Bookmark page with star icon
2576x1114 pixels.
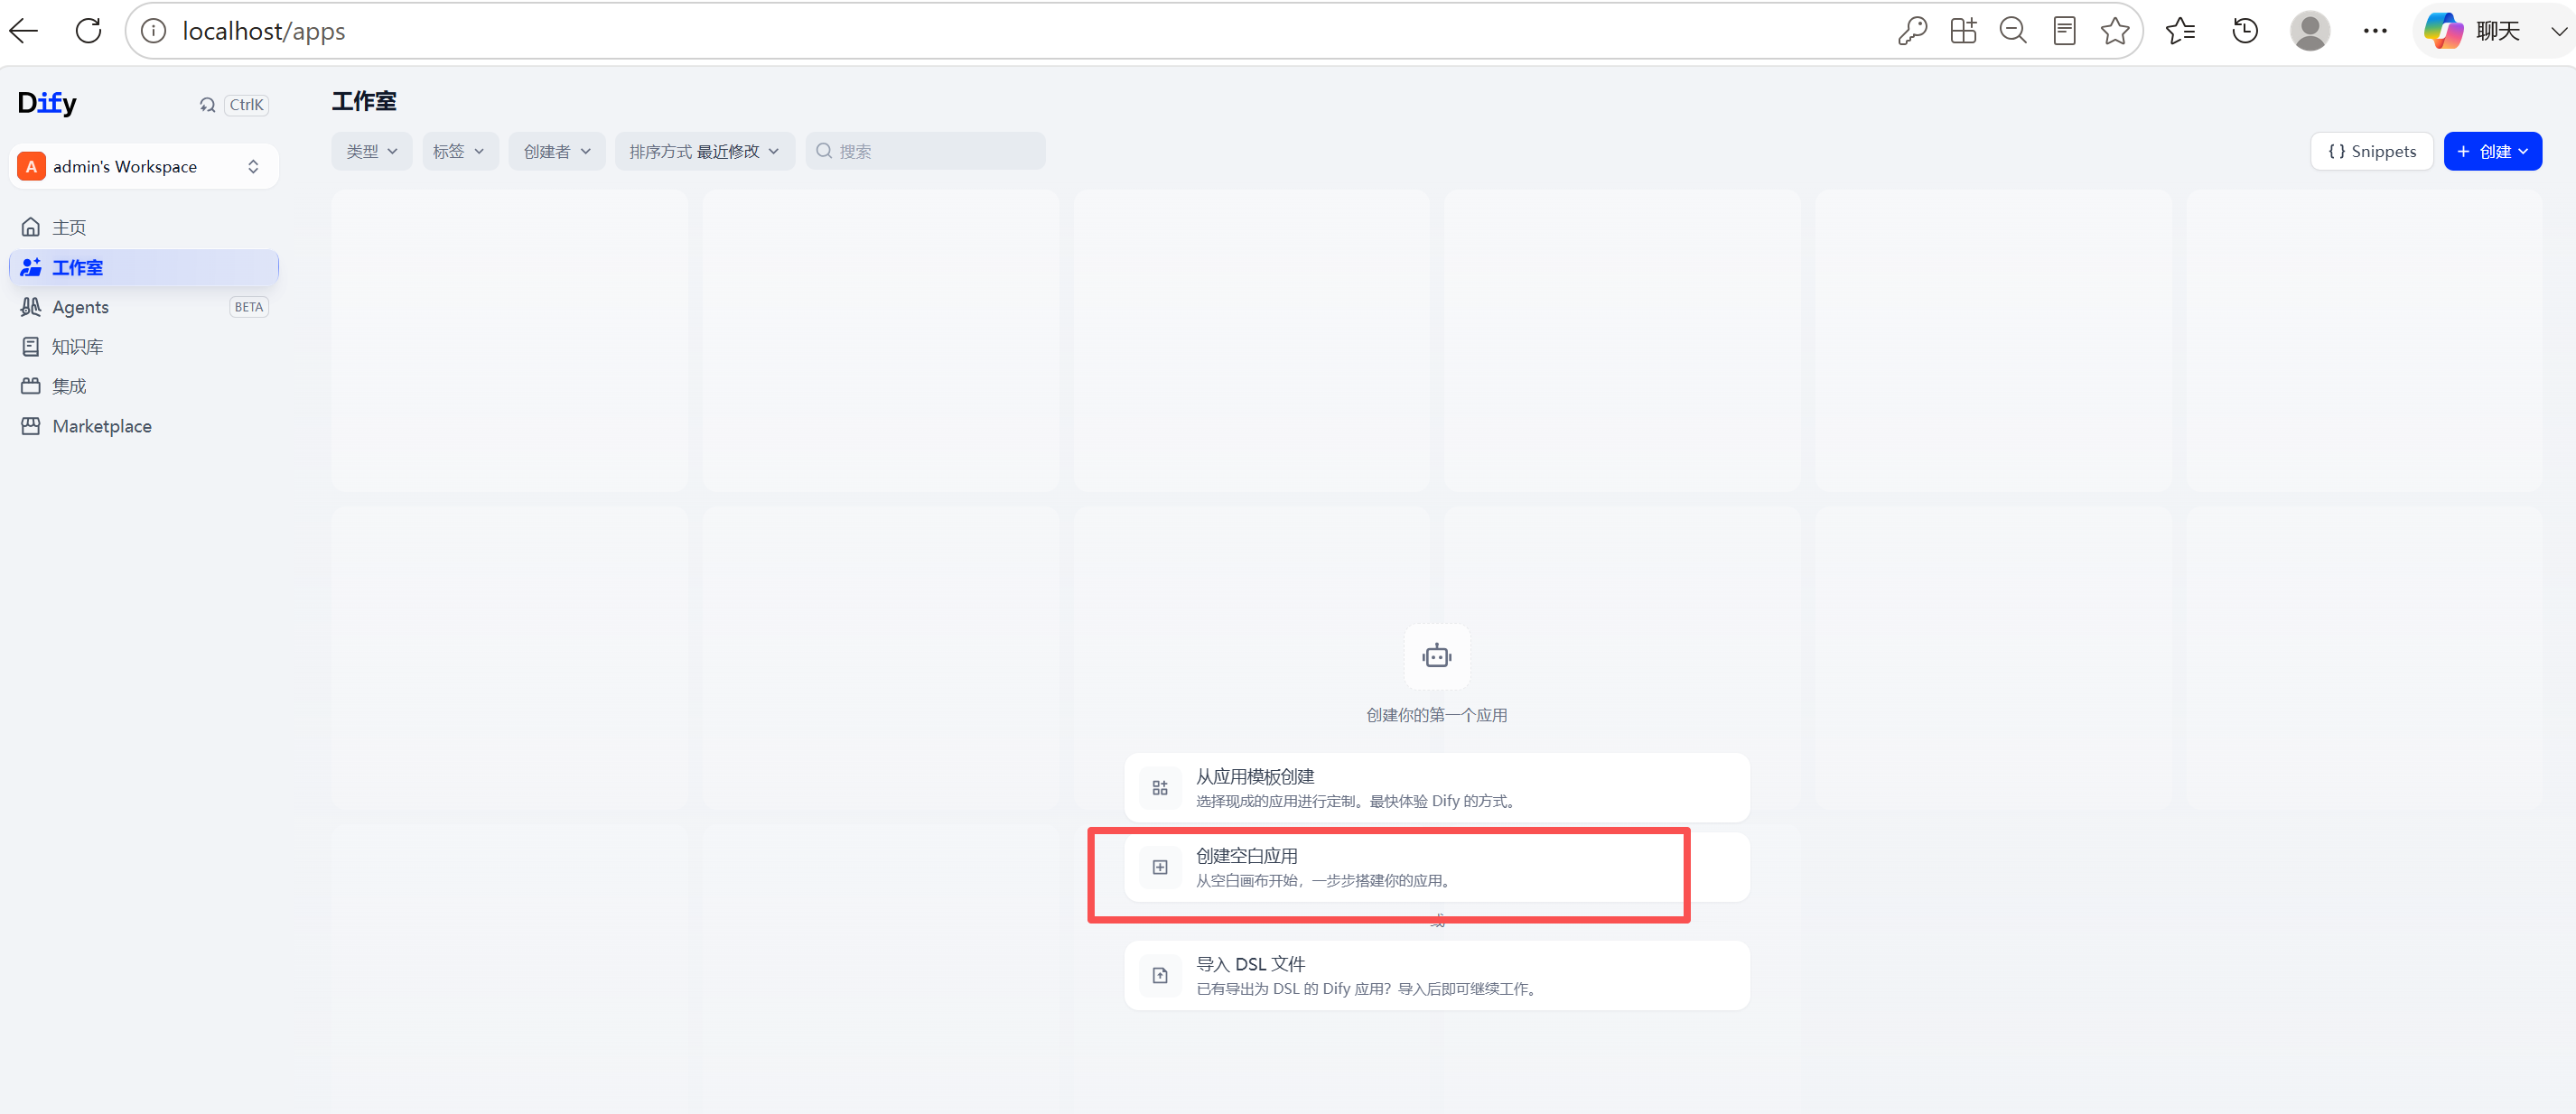2115,31
